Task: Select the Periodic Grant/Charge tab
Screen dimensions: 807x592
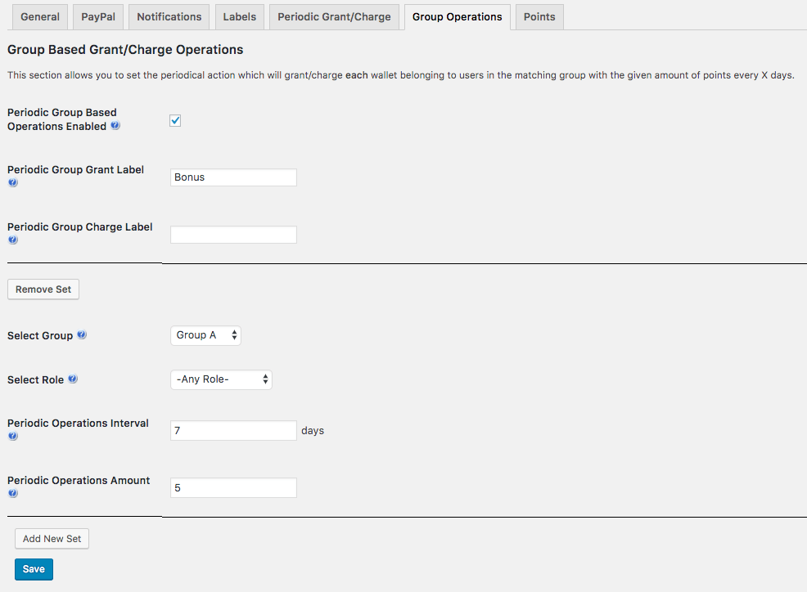Action: 334,17
